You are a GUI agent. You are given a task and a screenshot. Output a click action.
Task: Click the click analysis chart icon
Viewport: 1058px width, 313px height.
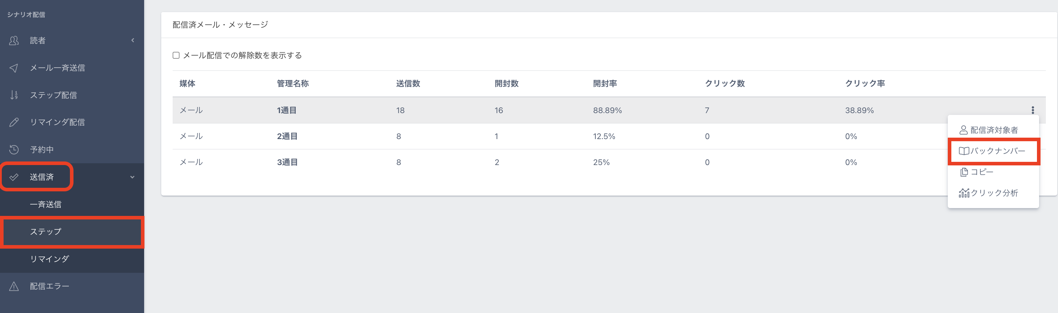coord(963,193)
